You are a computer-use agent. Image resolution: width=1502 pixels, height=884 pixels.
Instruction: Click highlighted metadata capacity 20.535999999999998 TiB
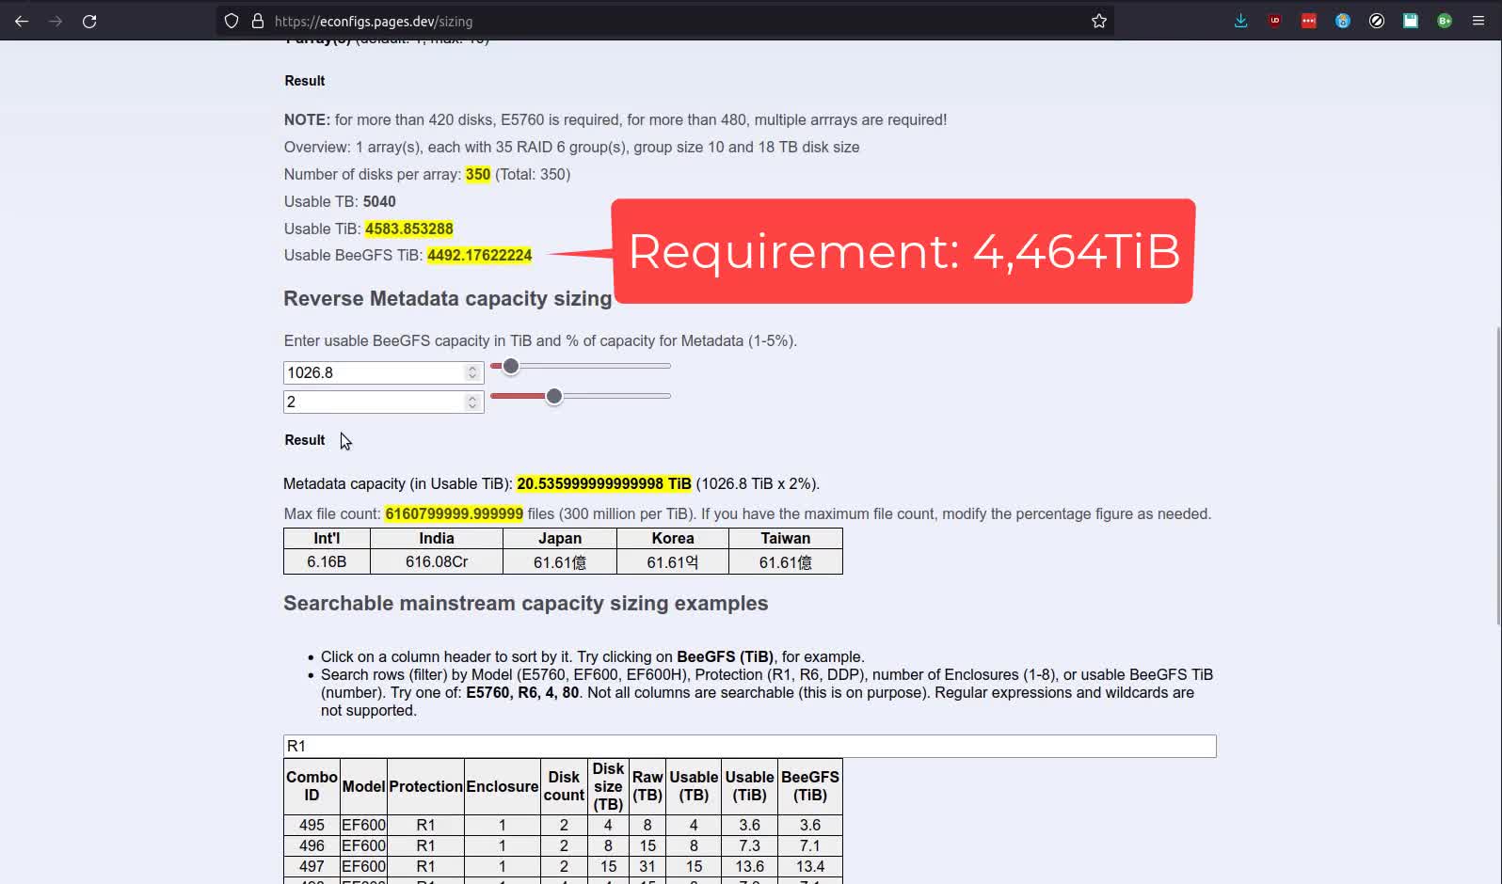click(x=604, y=483)
